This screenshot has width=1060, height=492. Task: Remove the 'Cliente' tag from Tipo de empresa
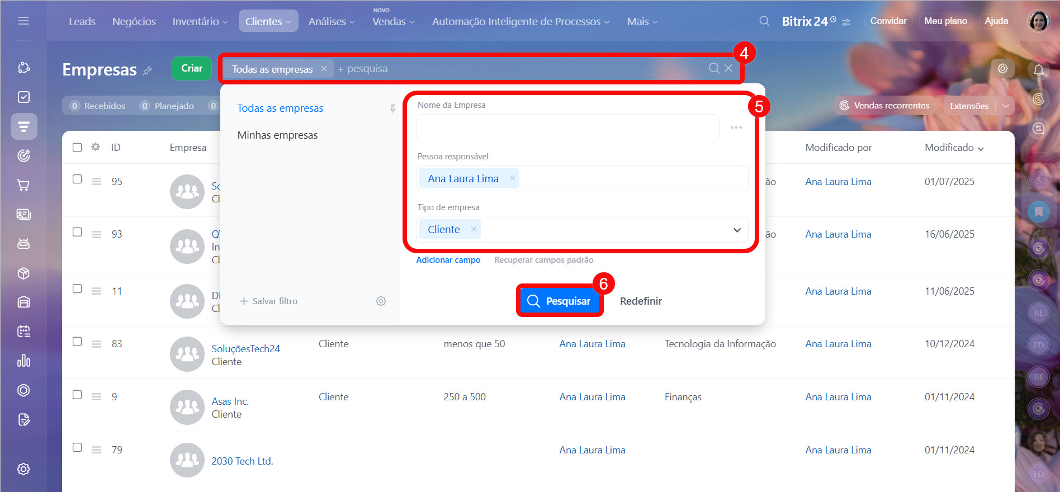pyautogui.click(x=474, y=229)
